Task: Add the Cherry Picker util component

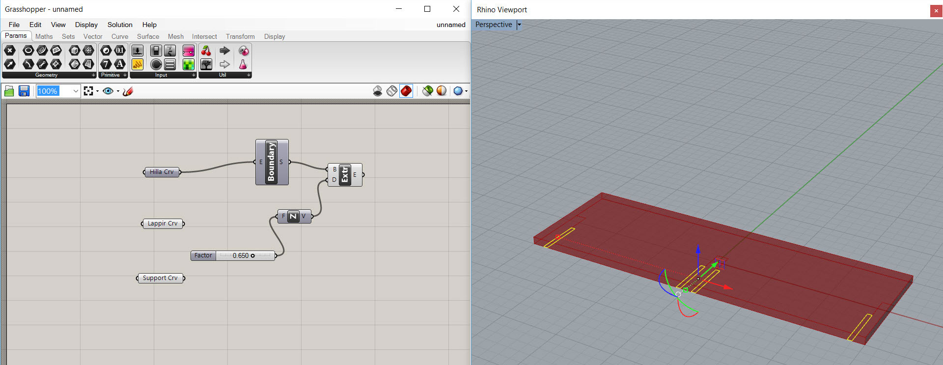Action: [206, 51]
